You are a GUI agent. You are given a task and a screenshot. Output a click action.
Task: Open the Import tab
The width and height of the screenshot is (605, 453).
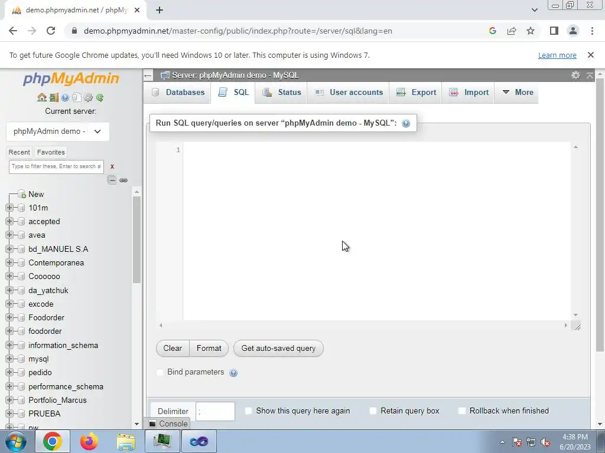click(x=468, y=93)
